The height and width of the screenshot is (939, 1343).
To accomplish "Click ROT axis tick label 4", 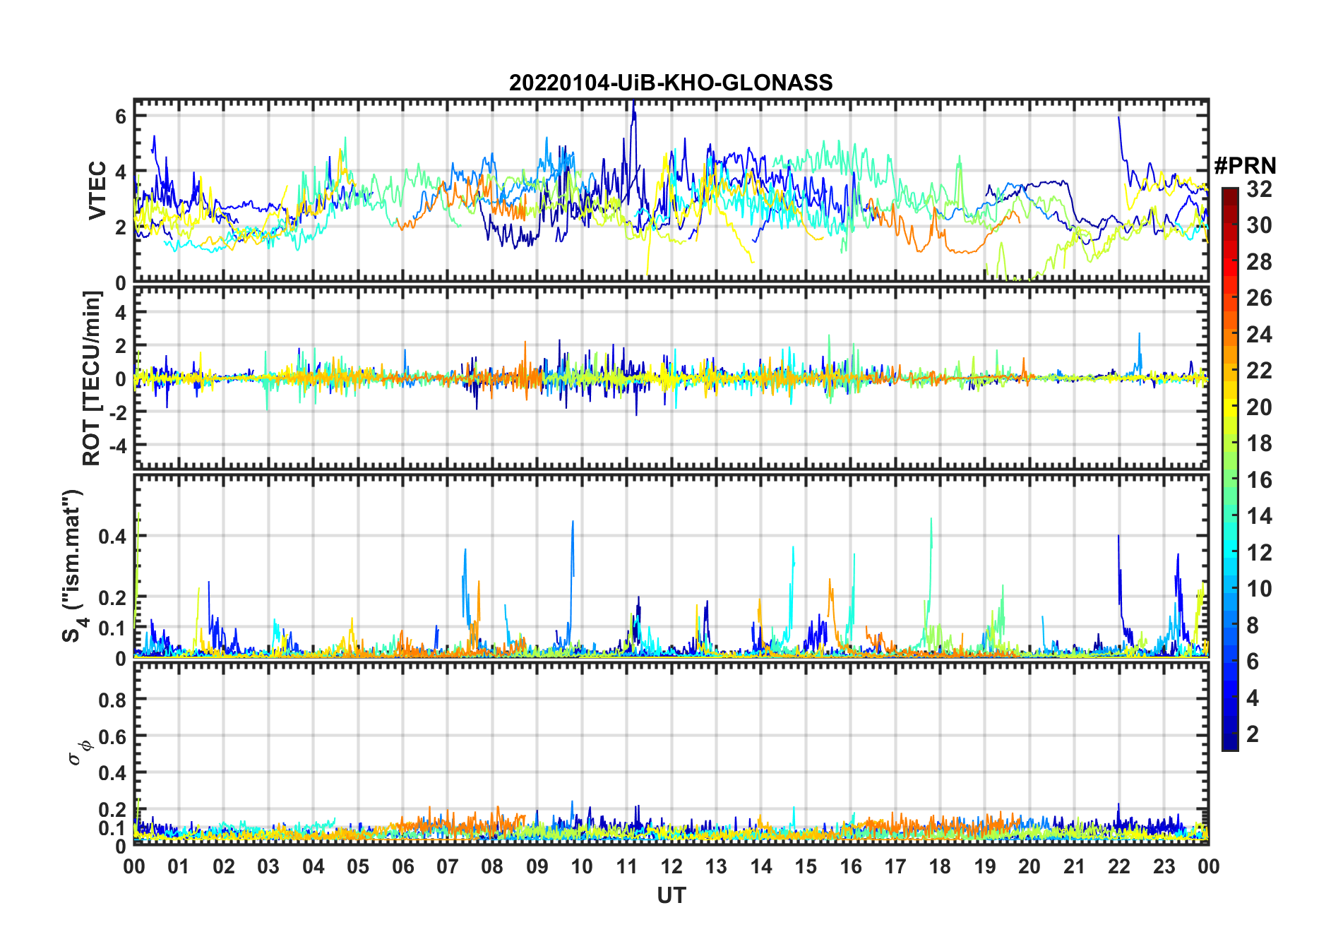I will click(x=121, y=313).
